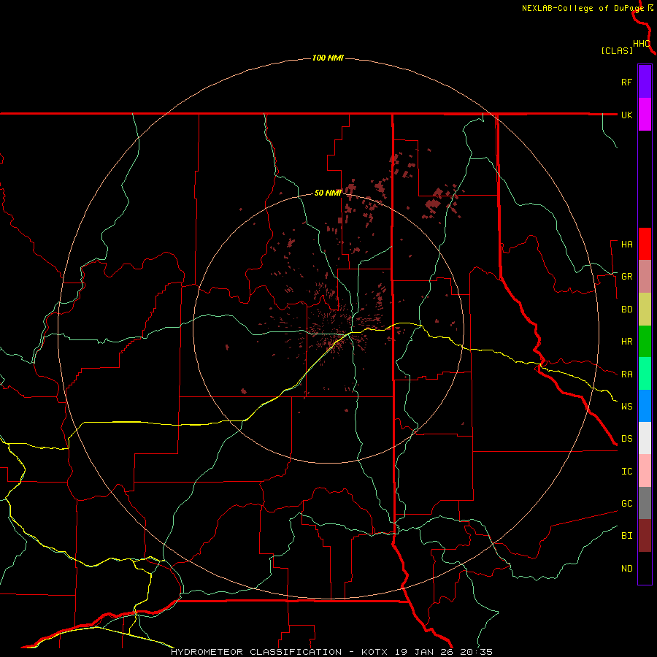657x657 pixels.
Task: Click the 100 NMI range ring label
Action: [x=328, y=58]
